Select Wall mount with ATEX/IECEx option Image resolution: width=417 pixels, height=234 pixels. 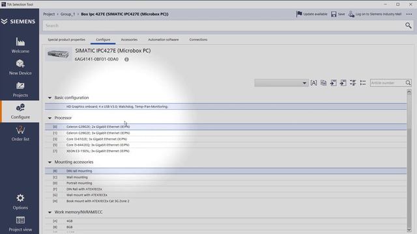[225, 195]
